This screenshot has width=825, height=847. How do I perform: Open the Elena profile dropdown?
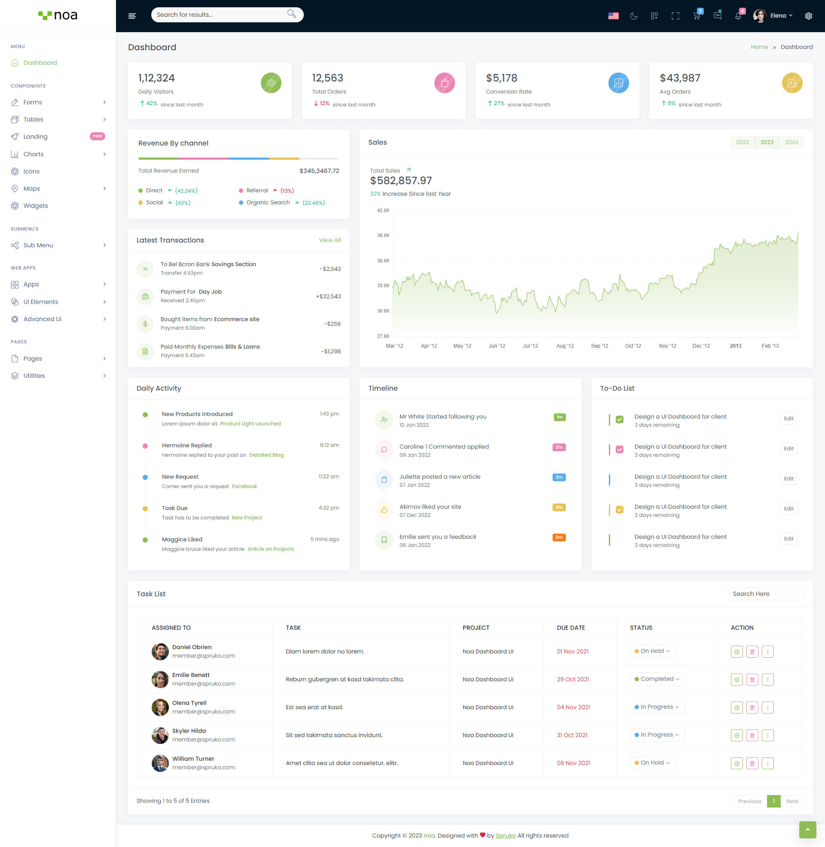click(x=777, y=15)
